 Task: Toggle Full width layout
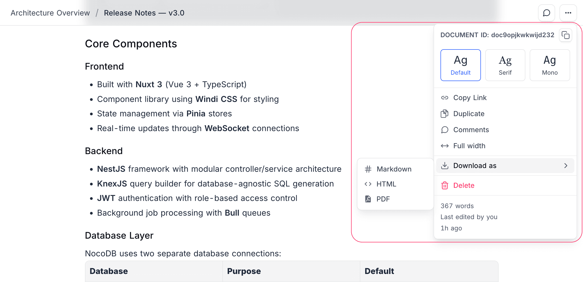469,146
